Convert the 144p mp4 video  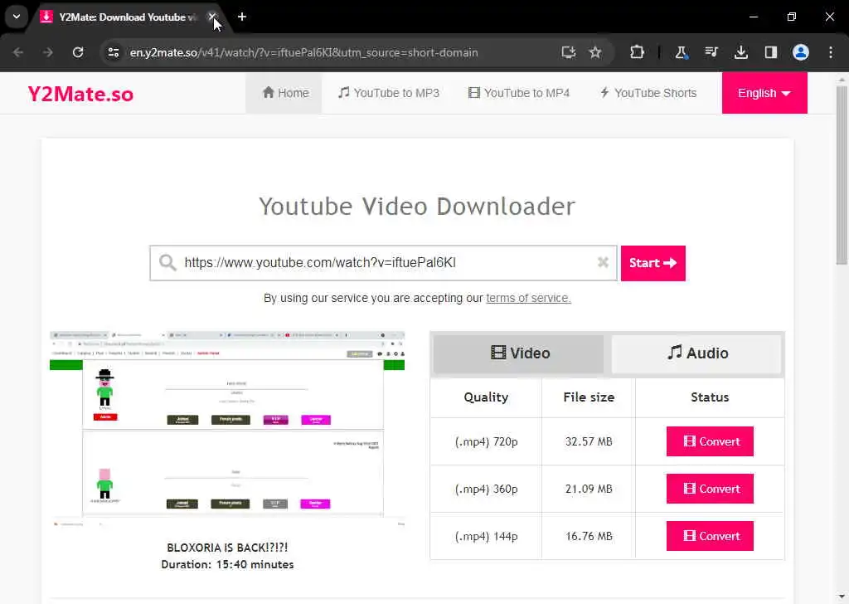(710, 536)
